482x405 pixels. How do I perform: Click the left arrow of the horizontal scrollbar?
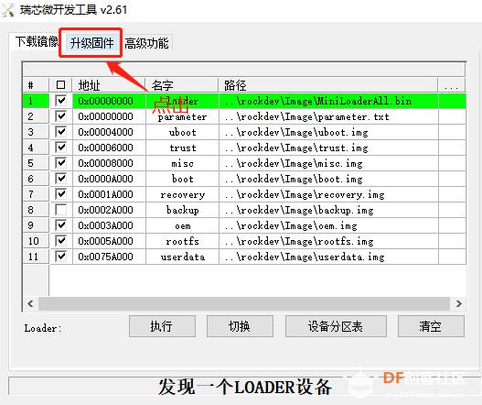(x=30, y=303)
